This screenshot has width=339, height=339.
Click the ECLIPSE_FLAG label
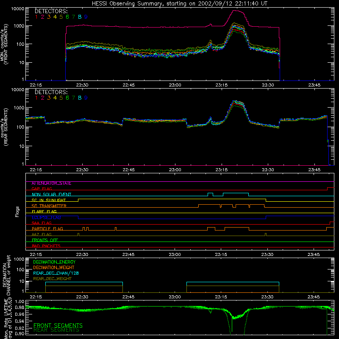point(46,217)
